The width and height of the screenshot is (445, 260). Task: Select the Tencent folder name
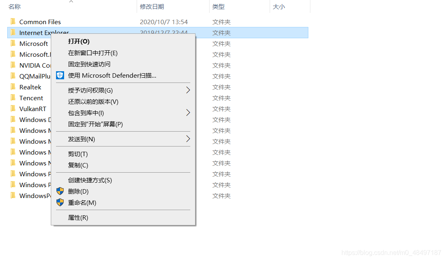pos(31,98)
